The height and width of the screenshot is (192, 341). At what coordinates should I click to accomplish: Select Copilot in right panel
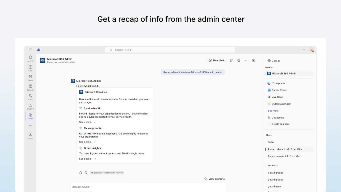[273, 61]
